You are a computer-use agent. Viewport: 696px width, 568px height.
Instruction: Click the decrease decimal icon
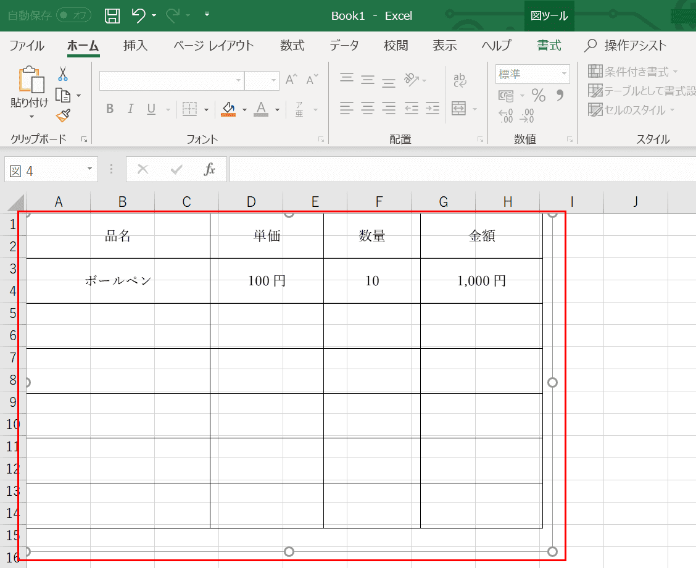(x=527, y=116)
